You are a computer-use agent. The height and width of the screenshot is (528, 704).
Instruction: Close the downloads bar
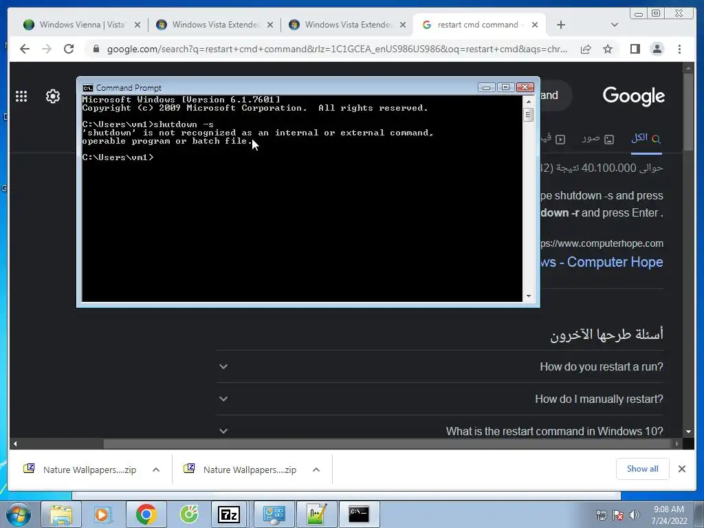681,469
